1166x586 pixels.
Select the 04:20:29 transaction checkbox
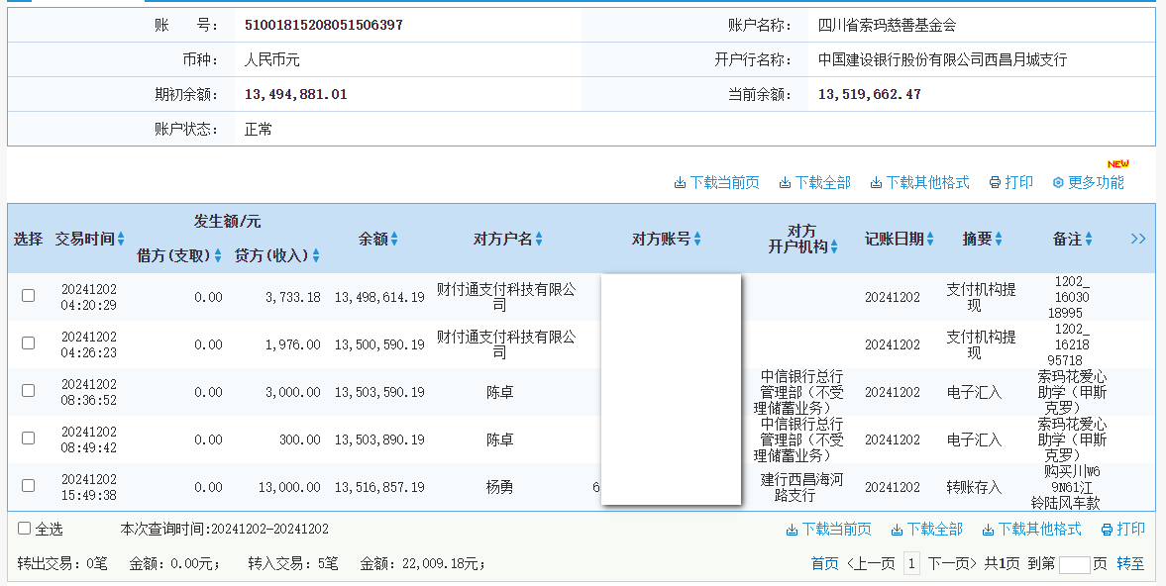tap(29, 296)
